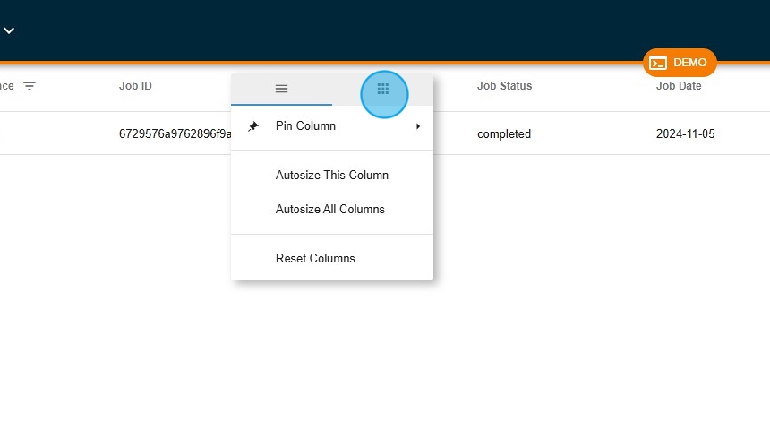The height and width of the screenshot is (430, 770).
Task: Sort by the Job Date column header
Action: [678, 86]
